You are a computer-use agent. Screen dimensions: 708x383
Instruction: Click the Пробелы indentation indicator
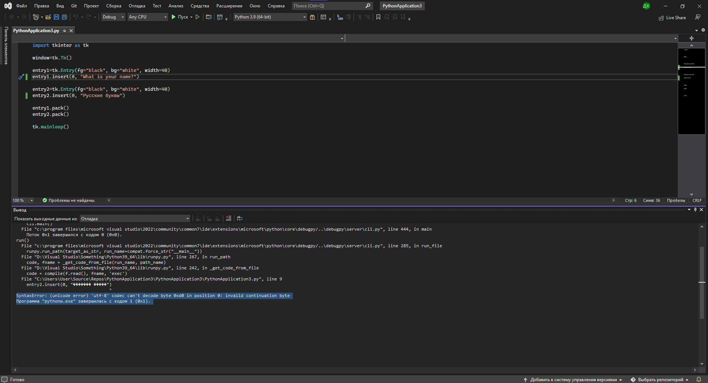(676, 200)
